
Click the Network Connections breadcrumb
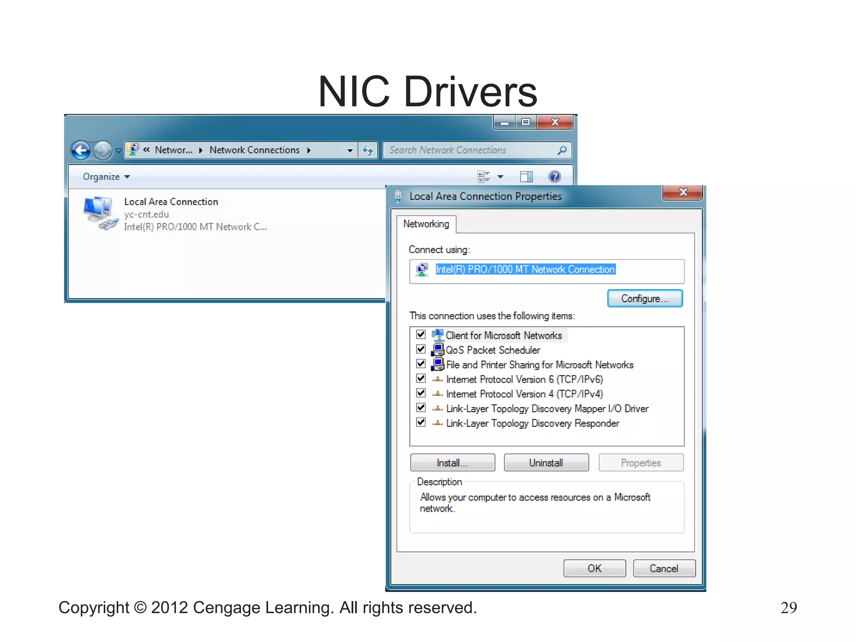[x=255, y=150]
